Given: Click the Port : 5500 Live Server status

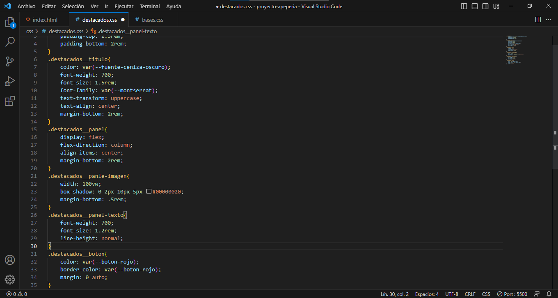Looking at the screenshot, I should pos(512,294).
